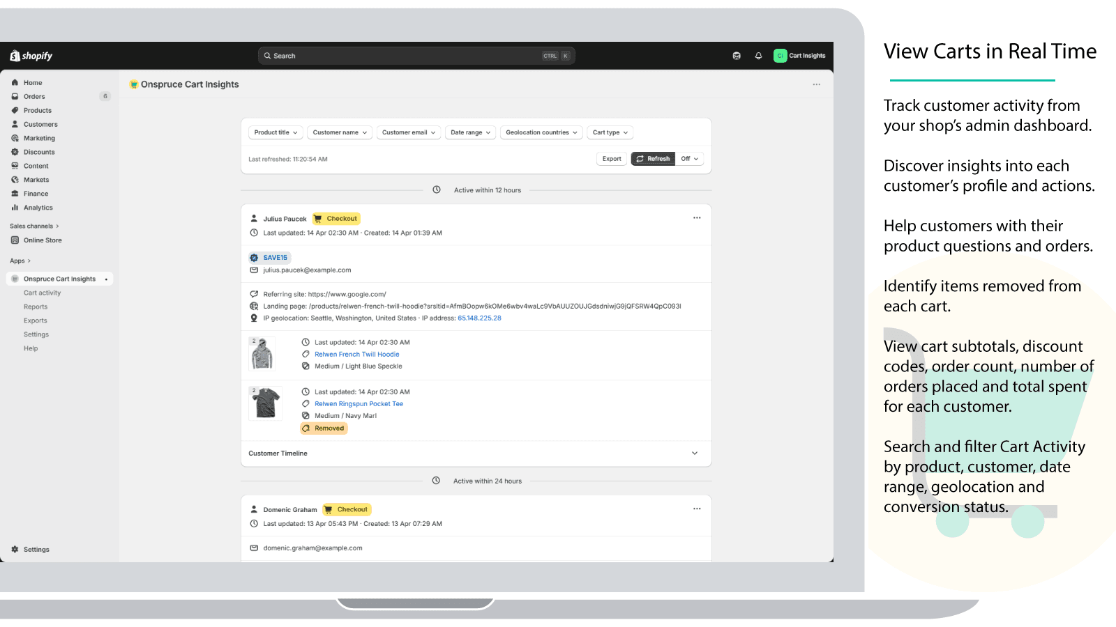Open the Customer name filter dropdown
Screen dimensions: 1116x627
pyautogui.click(x=340, y=132)
